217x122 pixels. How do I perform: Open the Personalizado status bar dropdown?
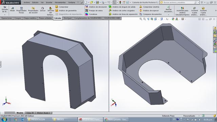(199, 116)
